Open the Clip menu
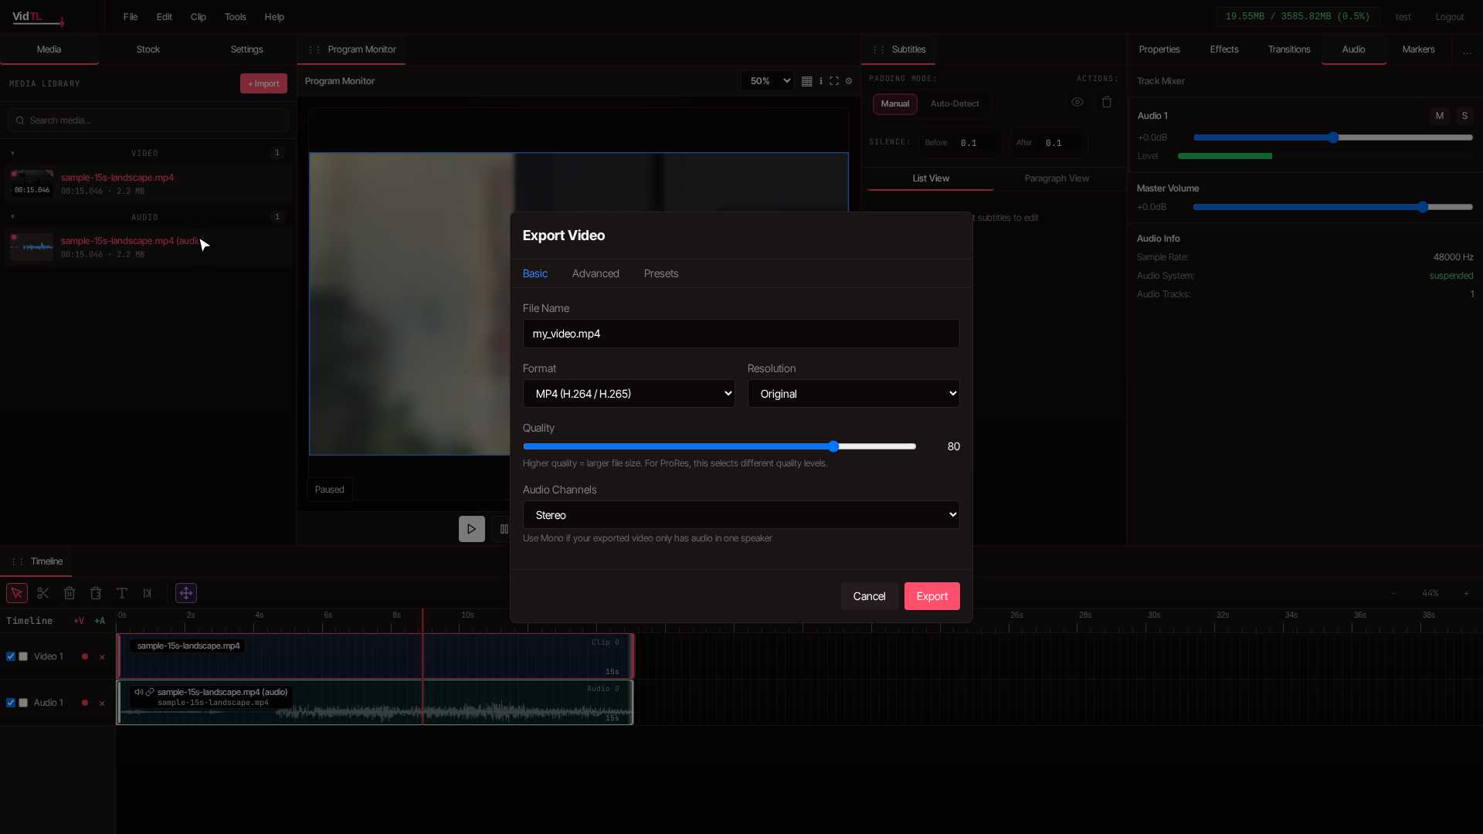Image resolution: width=1483 pixels, height=834 pixels. pyautogui.click(x=199, y=17)
